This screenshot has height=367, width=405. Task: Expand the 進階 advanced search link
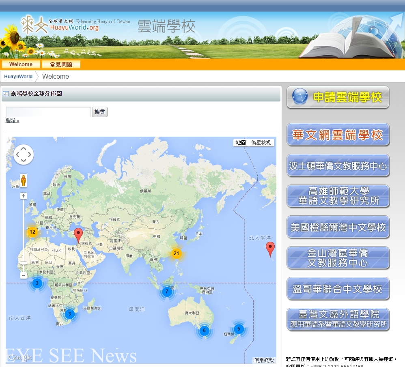point(13,120)
